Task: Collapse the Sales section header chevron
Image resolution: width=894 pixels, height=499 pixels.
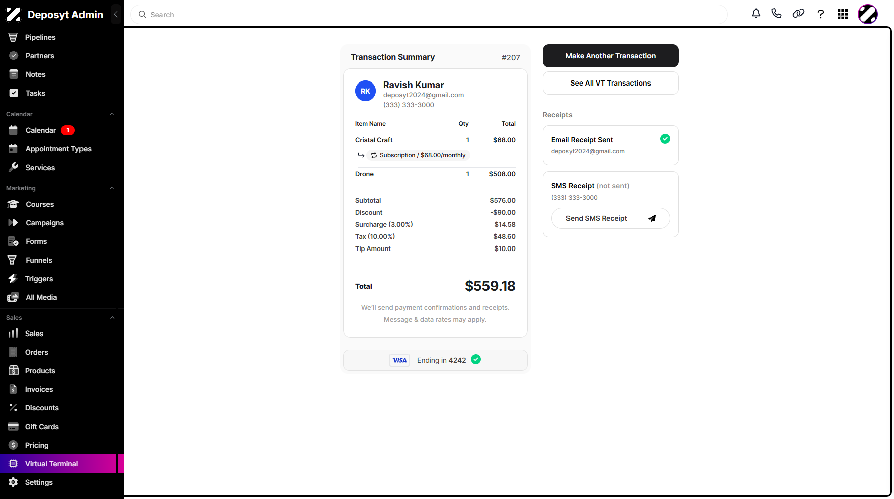Action: [112, 318]
